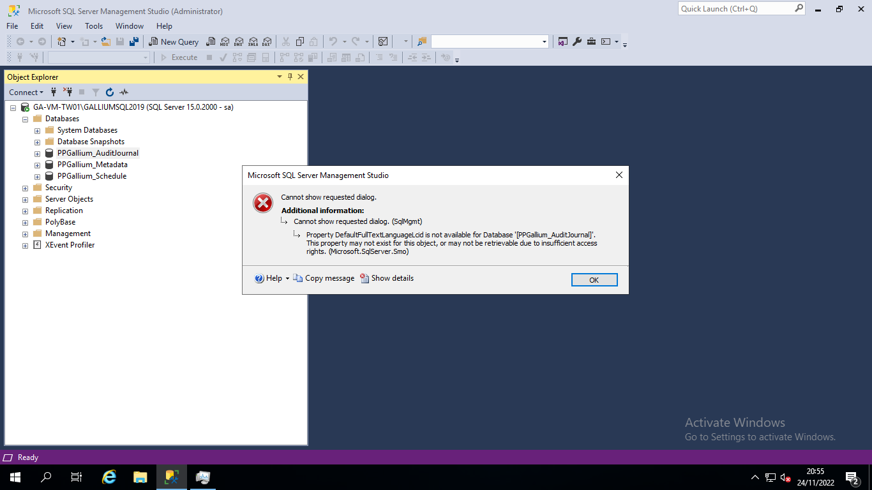
Task: Click Copy message in error dialog
Action: [x=324, y=278]
